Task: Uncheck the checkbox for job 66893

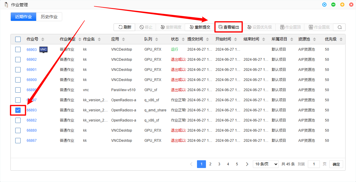Action: pyautogui.click(x=18, y=110)
